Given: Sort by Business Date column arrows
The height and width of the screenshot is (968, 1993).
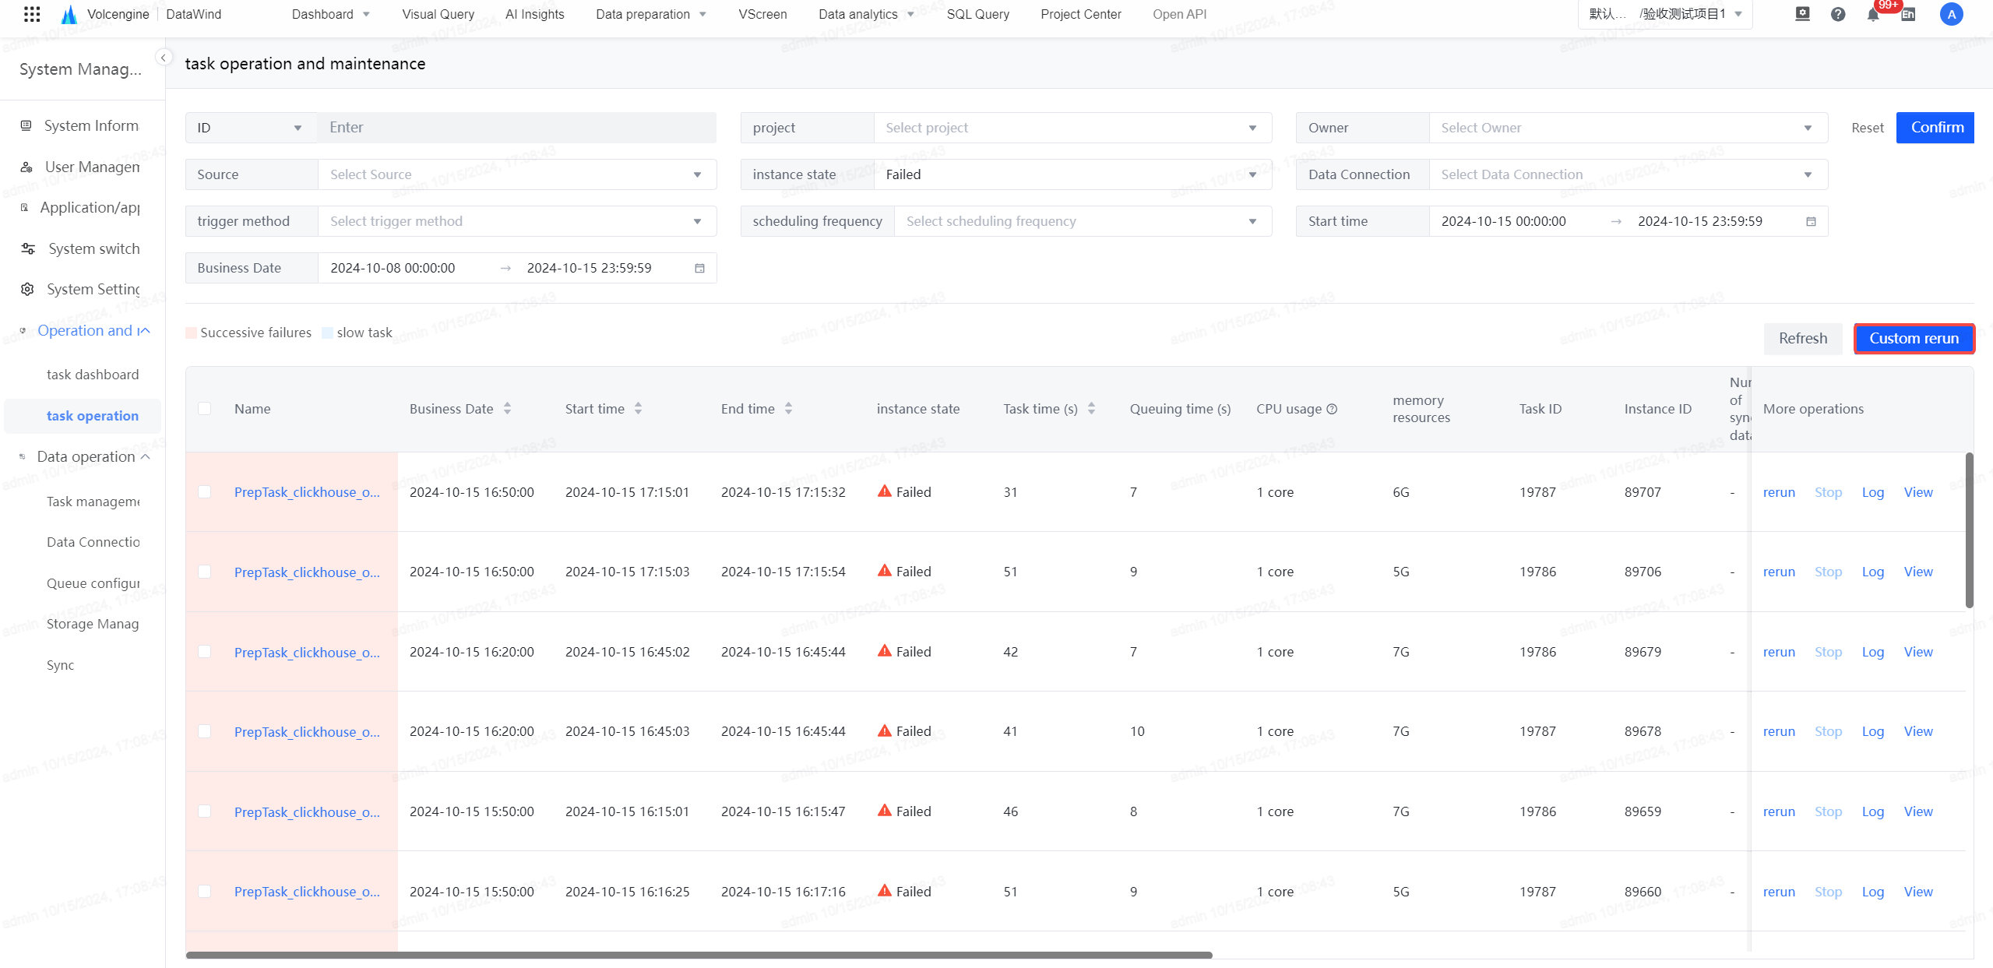Looking at the screenshot, I should [507, 409].
